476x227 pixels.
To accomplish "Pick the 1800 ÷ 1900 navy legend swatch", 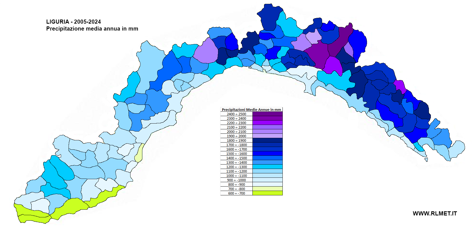I will tap(267, 140).
